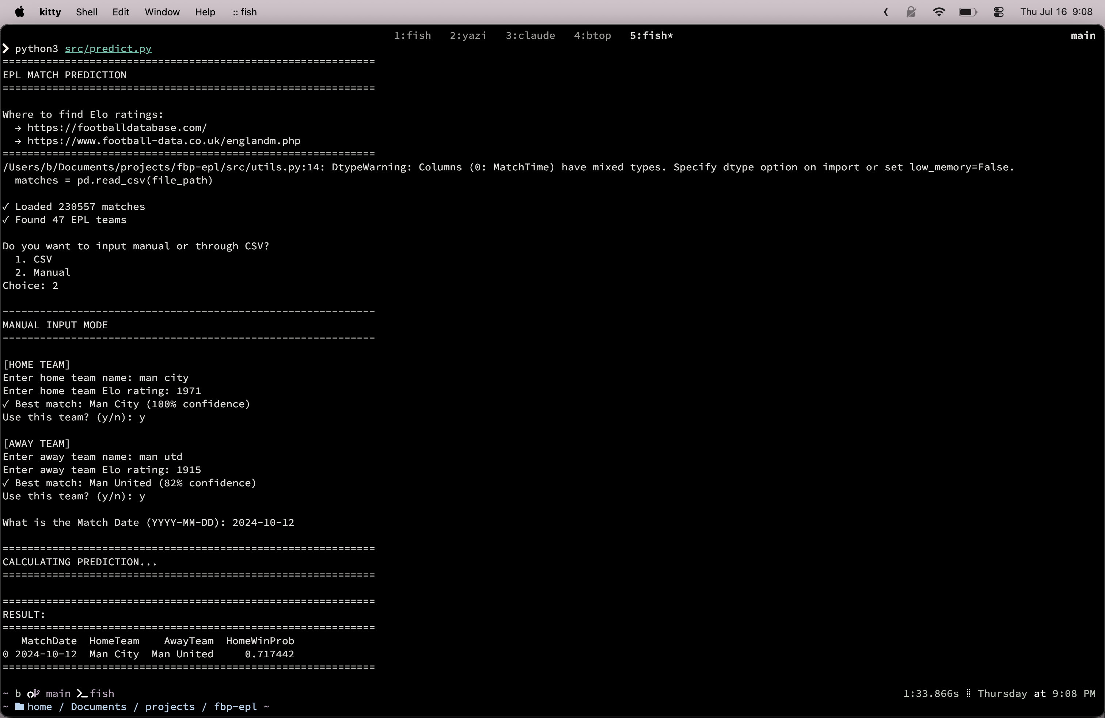
Task: Click the 'Man United' result cell
Action: pos(182,654)
